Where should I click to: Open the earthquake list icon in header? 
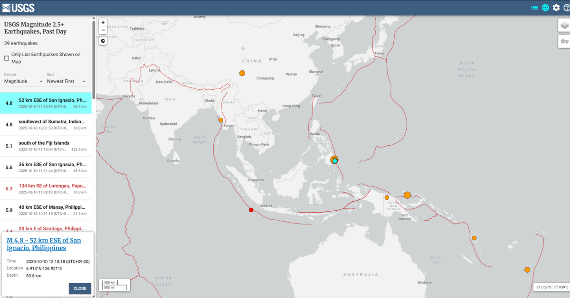coord(534,8)
